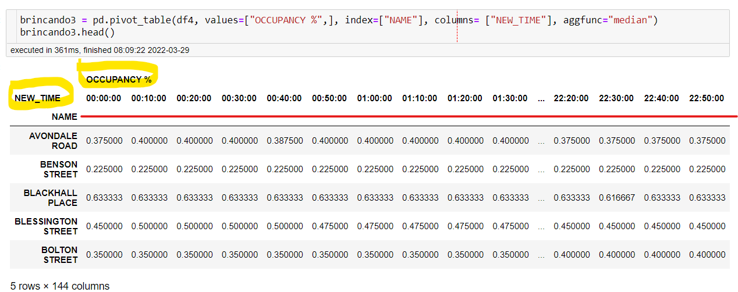
Task: Click BLESSINGTON STREET cell under 00:00:00
Action: [104, 226]
